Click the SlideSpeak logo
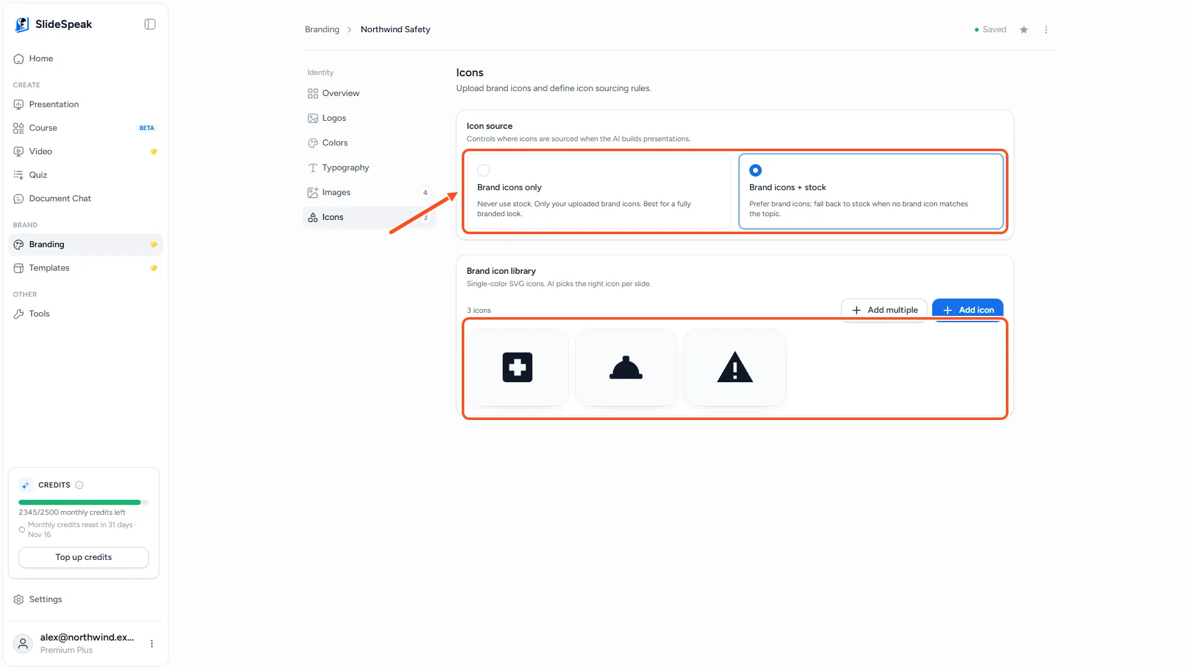The image size is (1190, 669). click(x=53, y=24)
